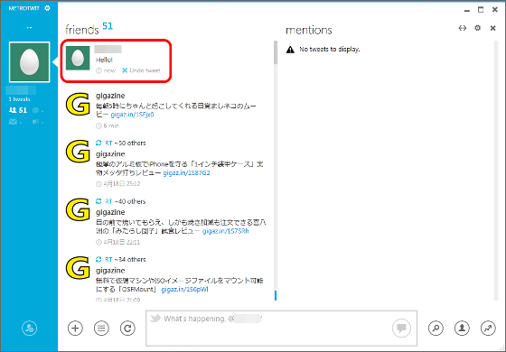Click the small egg avatar on Hello! tweet
Screen dimensions: 506x352
coord(78,58)
